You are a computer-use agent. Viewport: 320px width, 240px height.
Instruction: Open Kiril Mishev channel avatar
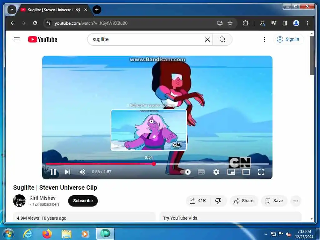[x=19, y=201]
